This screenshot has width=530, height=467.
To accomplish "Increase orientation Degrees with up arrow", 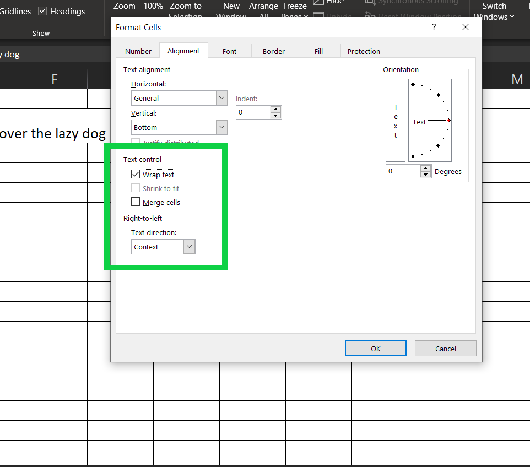I will [425, 168].
